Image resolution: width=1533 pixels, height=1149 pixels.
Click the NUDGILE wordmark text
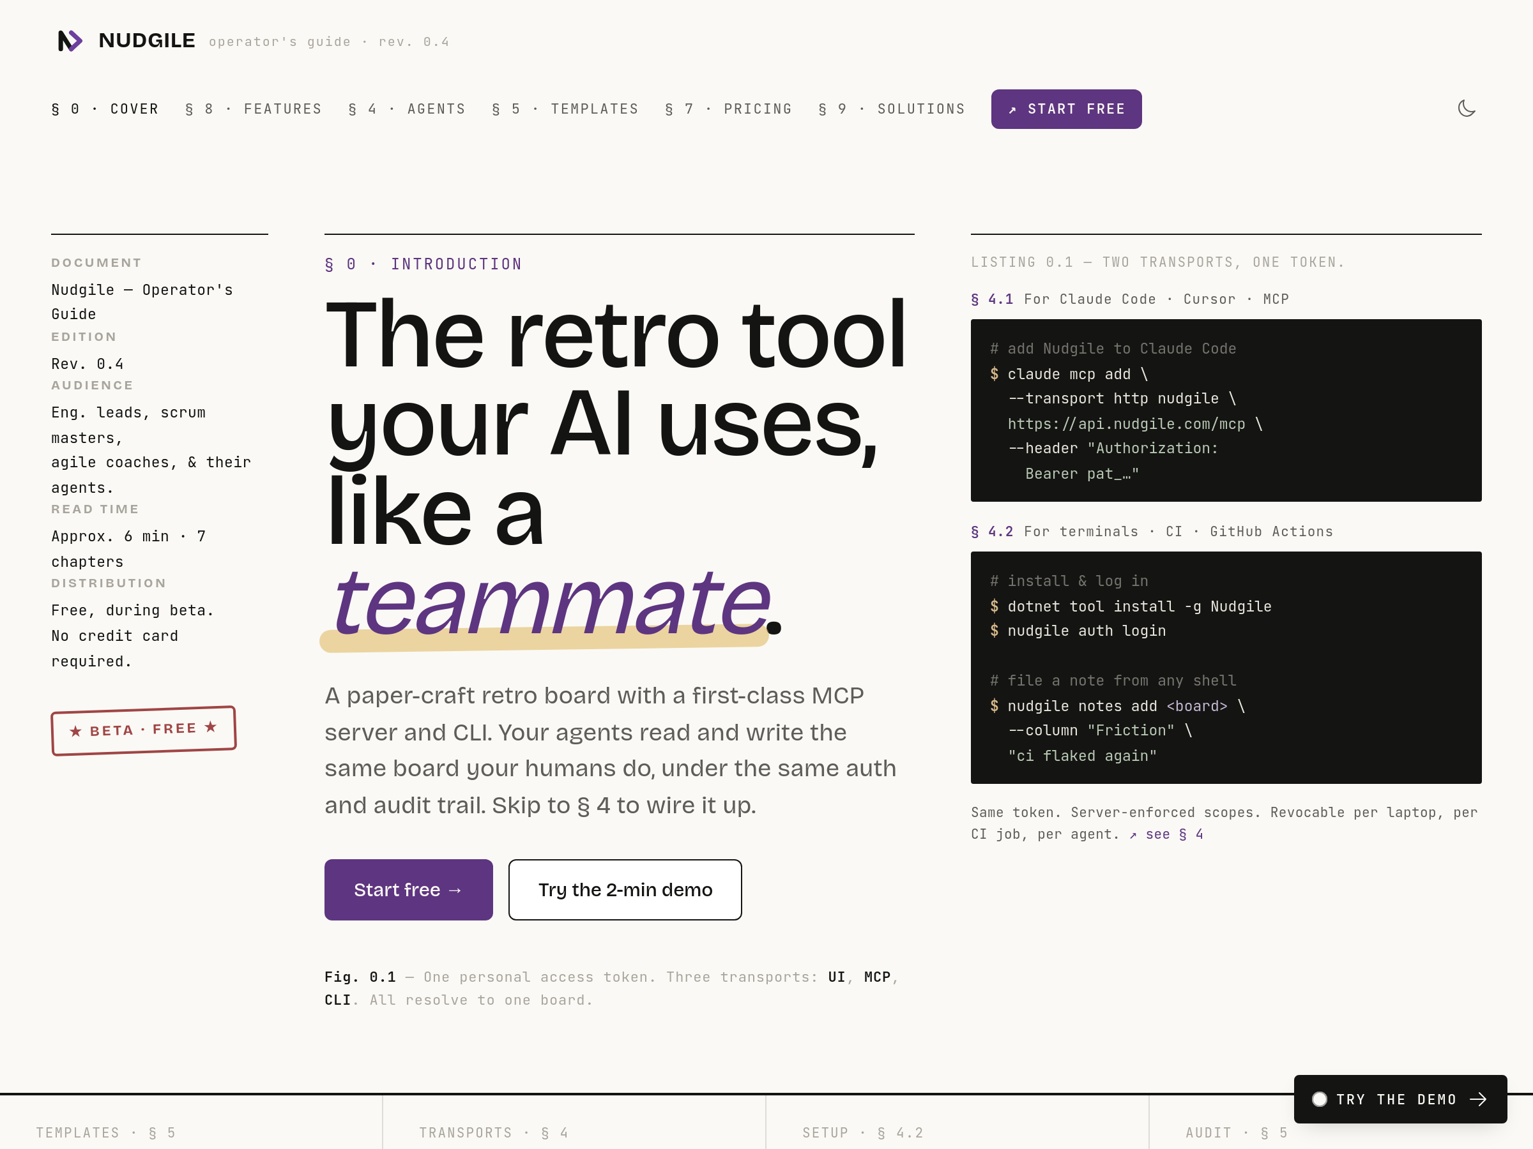coord(147,41)
